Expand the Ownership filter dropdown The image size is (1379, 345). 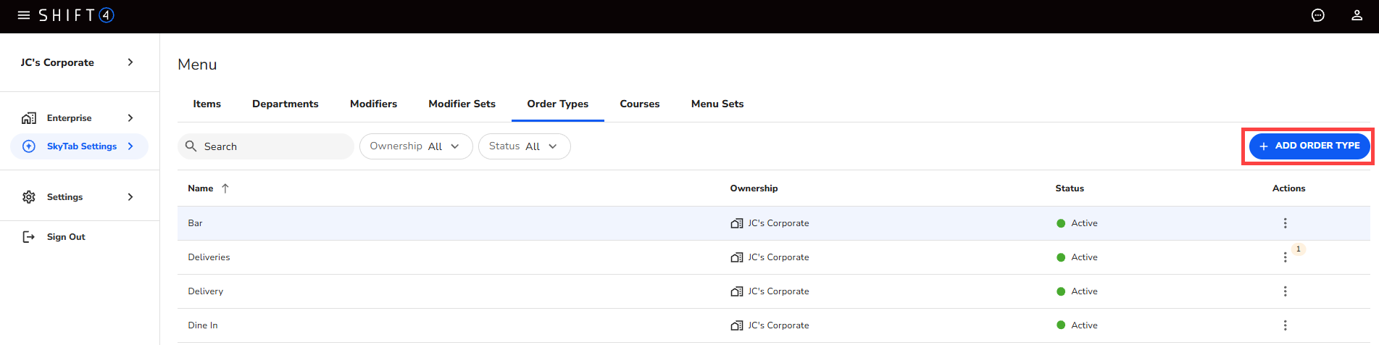coord(415,146)
